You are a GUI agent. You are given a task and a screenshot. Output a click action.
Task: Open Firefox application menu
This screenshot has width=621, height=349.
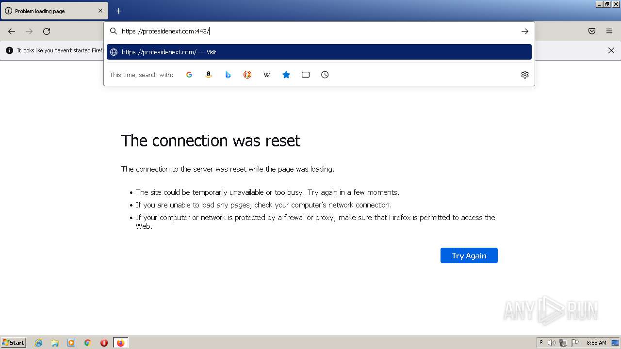(609, 31)
